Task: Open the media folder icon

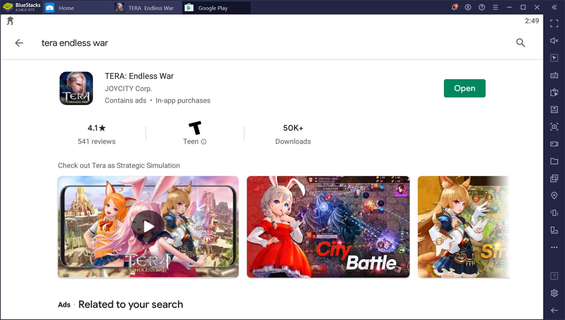Action: [554, 161]
